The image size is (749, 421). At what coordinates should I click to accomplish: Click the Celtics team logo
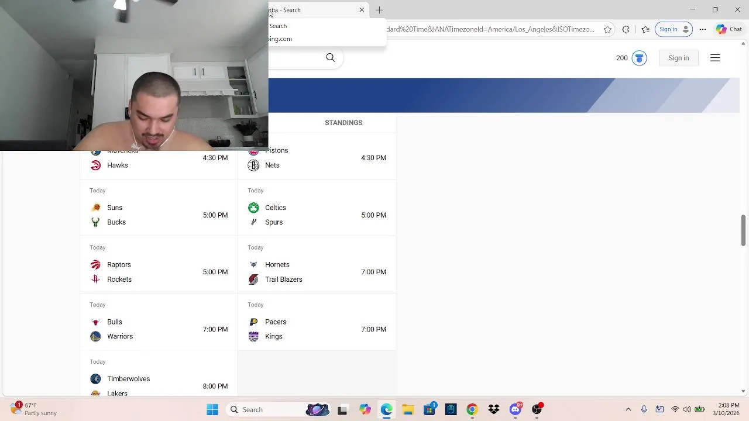point(253,208)
